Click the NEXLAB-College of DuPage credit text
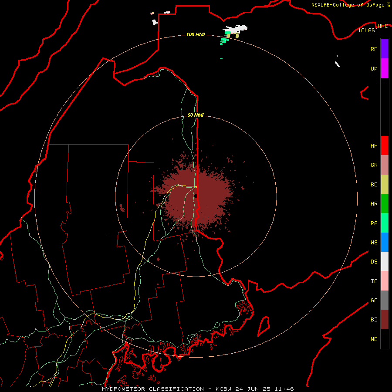The image size is (392, 392). tap(348, 5)
